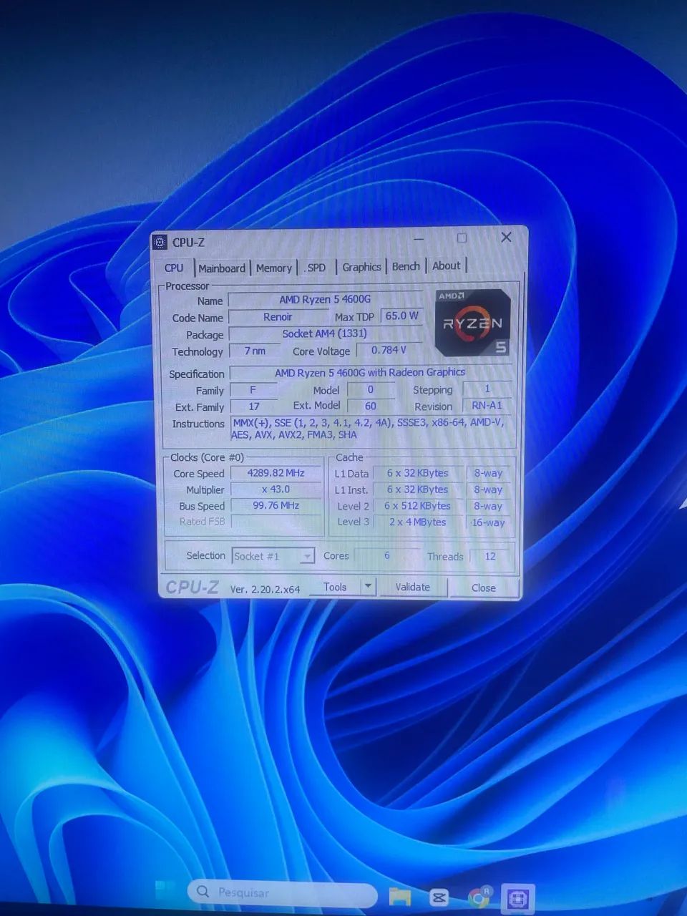687x916 pixels.
Task: Click the empty Rated FSB field
Action: point(276,522)
